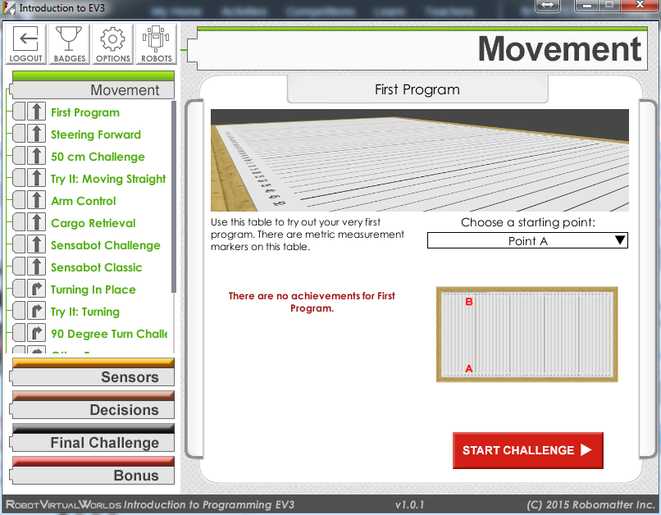Toggle the completion box beside Try It: Moving Straight

pyautogui.click(x=19, y=178)
